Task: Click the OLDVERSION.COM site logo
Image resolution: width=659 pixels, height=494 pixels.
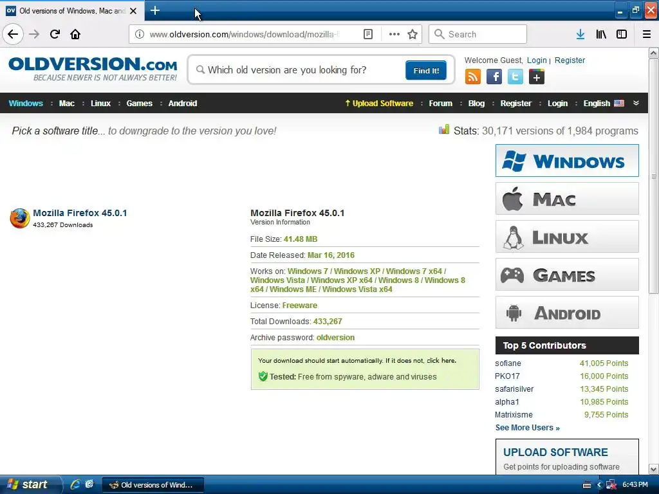Action: click(x=93, y=69)
